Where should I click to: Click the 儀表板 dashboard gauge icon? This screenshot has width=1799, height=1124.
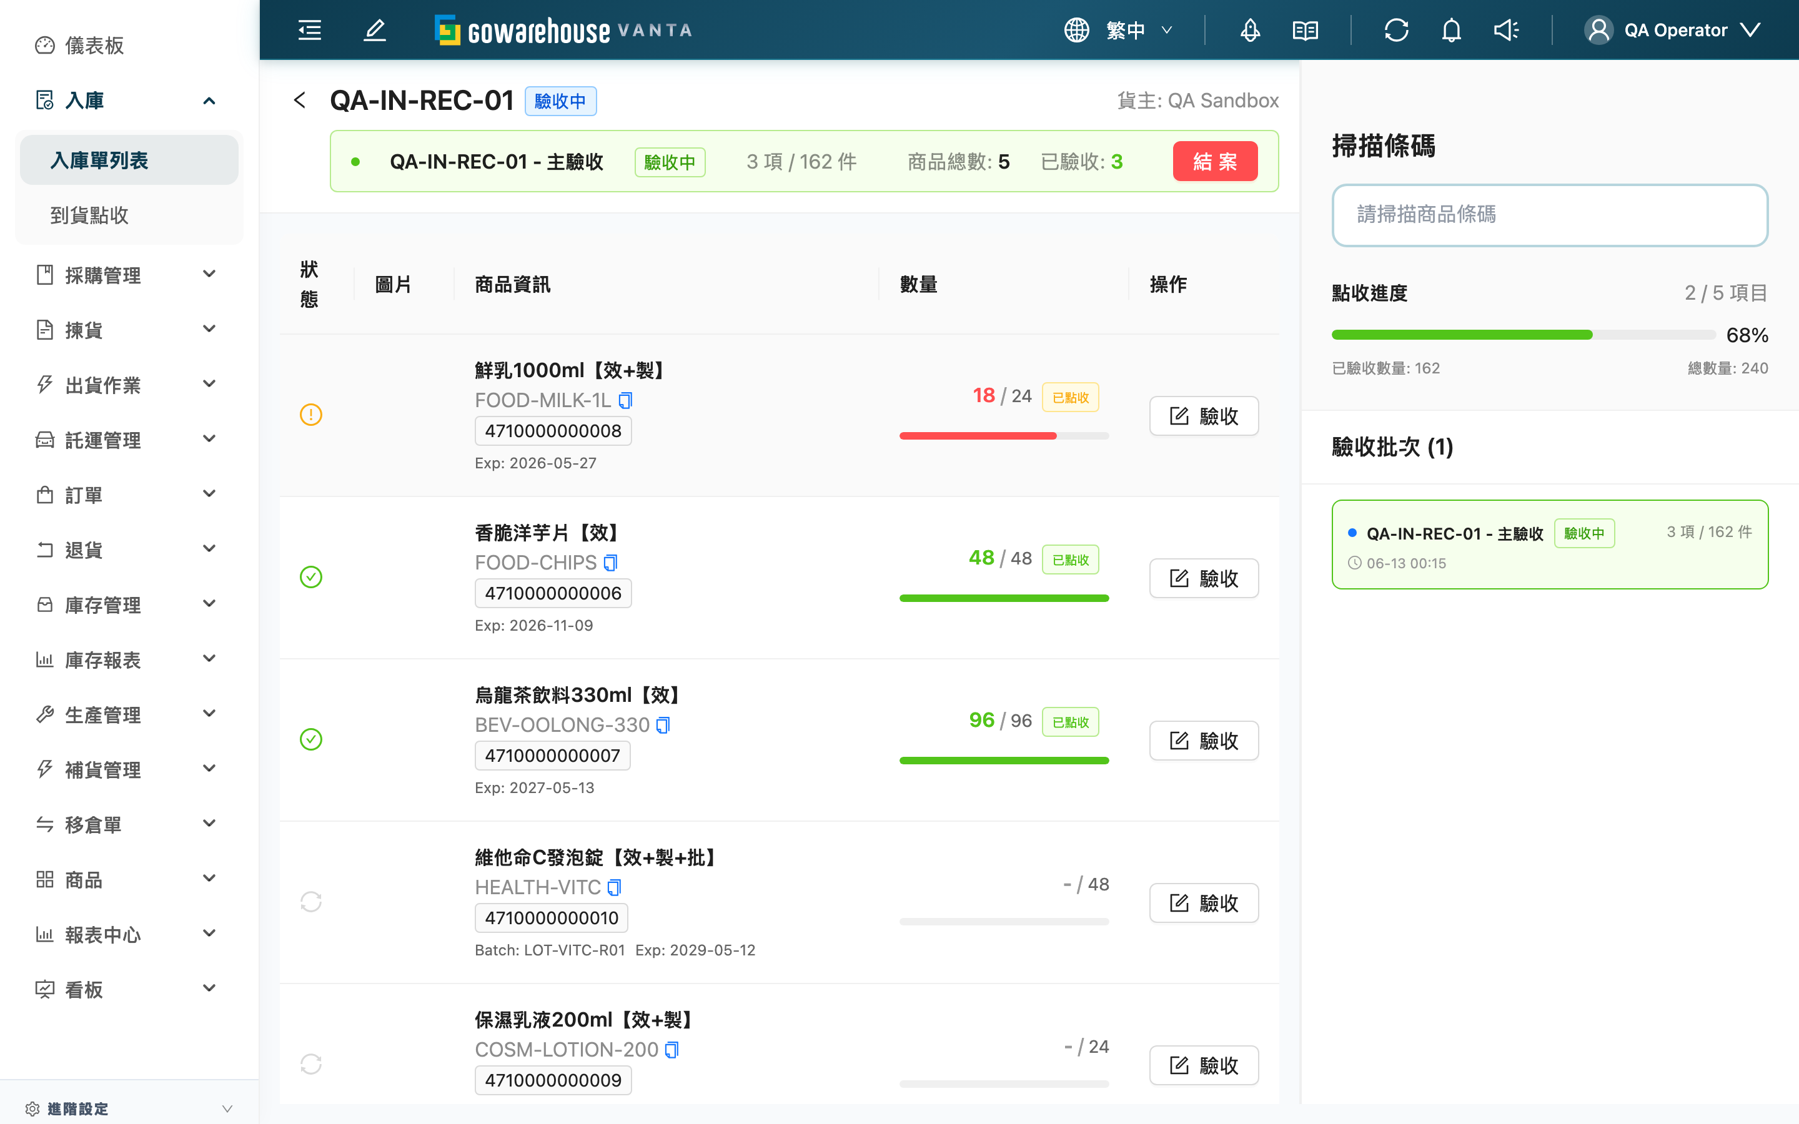tap(44, 46)
